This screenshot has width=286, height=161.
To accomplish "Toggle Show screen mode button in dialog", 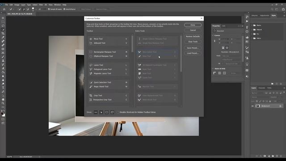I will point(112,112).
